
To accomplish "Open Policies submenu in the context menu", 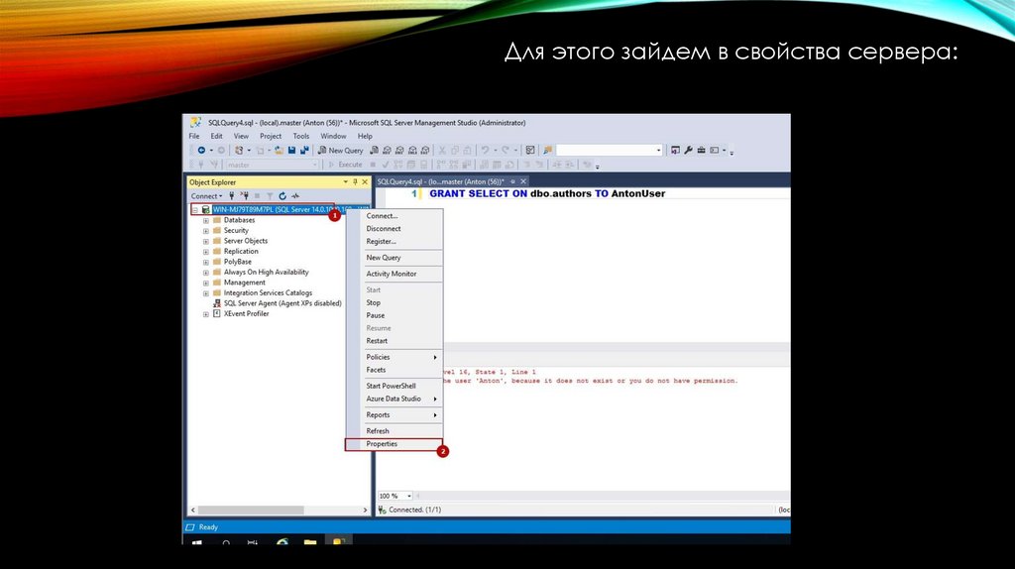I will pos(395,357).
